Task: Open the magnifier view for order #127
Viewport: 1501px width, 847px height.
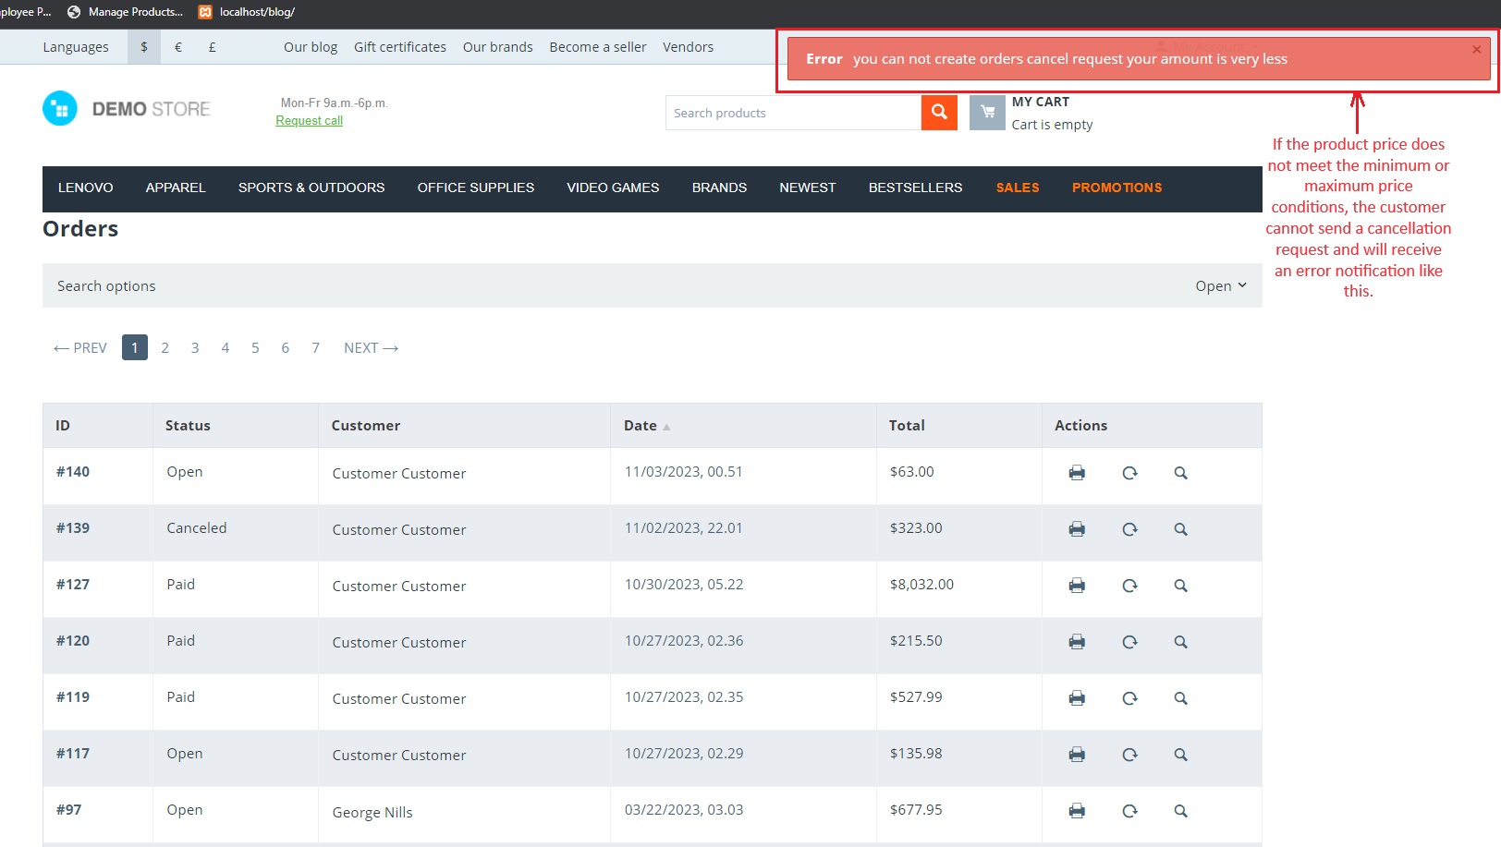Action: [1180, 586]
